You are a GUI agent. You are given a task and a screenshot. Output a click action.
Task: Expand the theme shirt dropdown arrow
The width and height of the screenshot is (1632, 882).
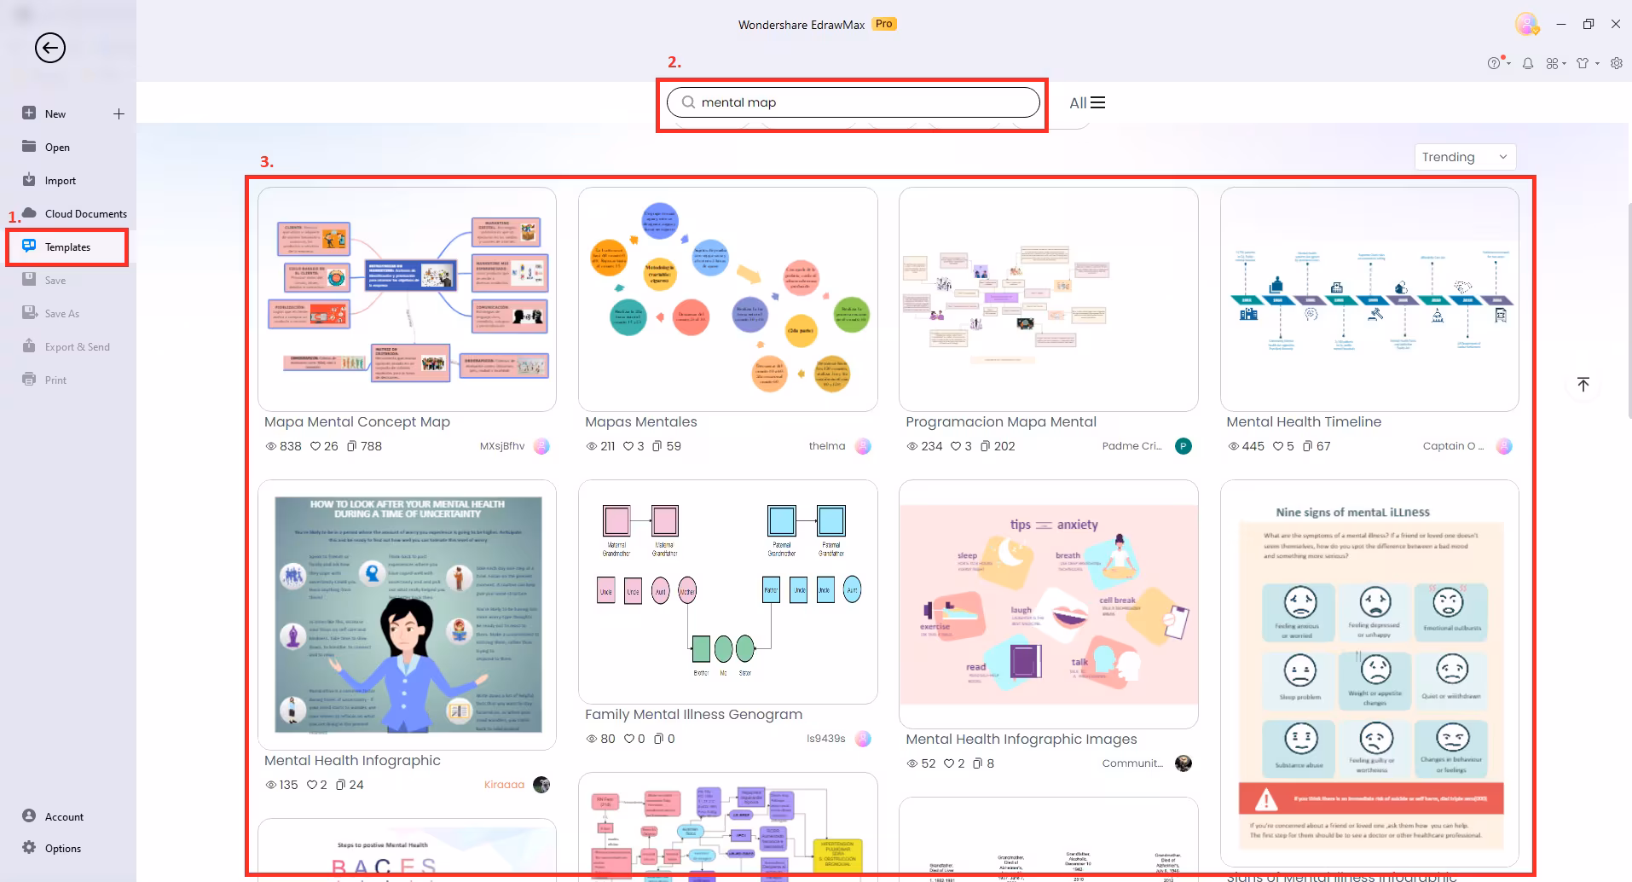1597,63
